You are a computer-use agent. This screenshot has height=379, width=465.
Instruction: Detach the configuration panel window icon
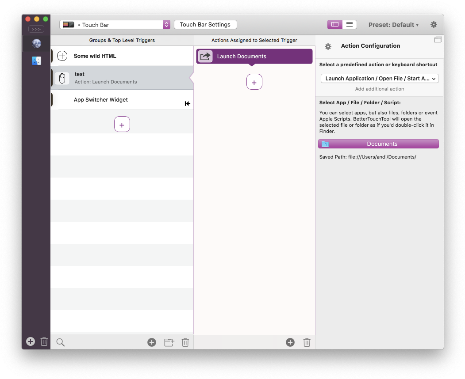[x=438, y=40]
